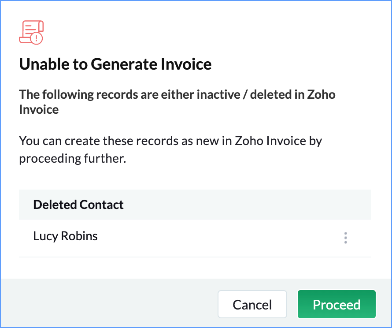
Task: Click the red invoice warning icon
Action: click(31, 33)
